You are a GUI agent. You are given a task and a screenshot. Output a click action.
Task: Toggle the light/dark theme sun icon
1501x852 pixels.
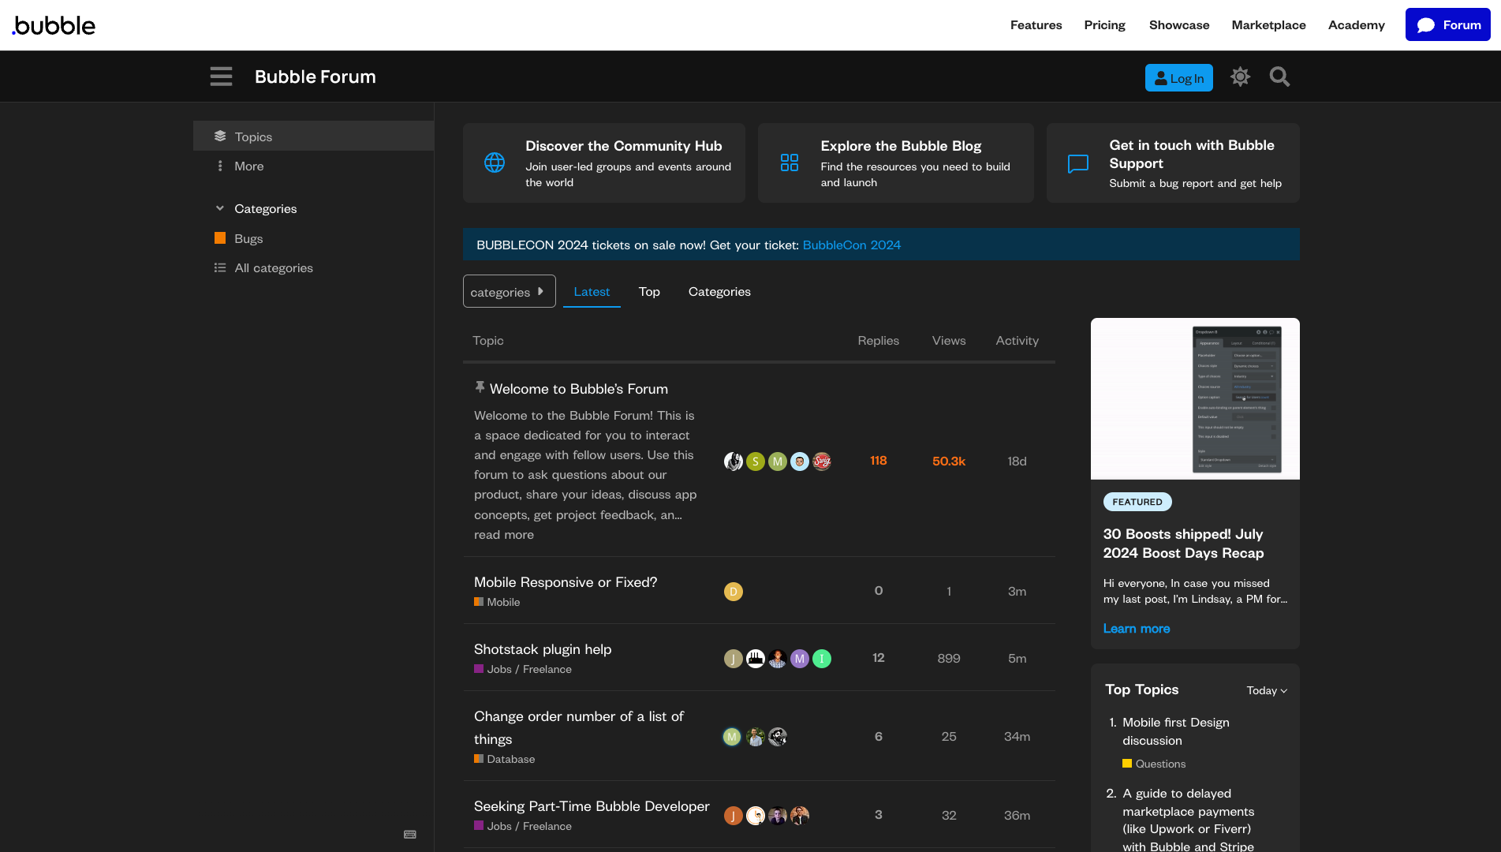tap(1240, 77)
